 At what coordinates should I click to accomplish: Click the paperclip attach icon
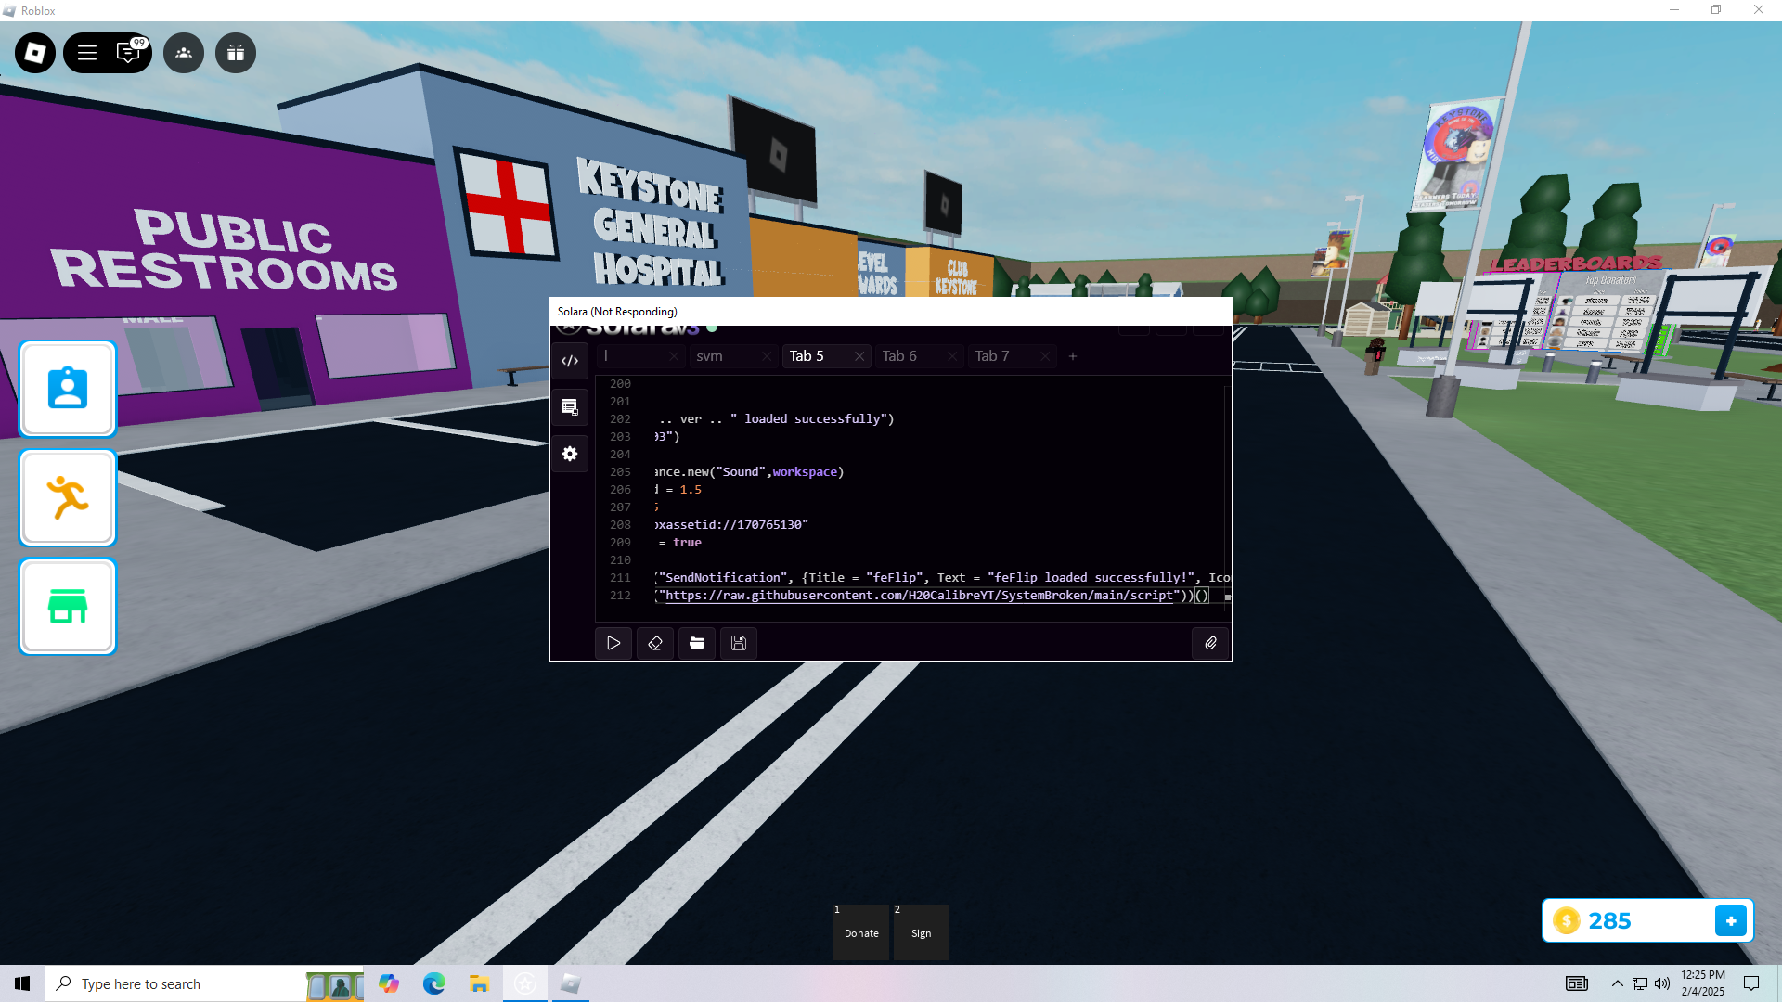[1210, 643]
